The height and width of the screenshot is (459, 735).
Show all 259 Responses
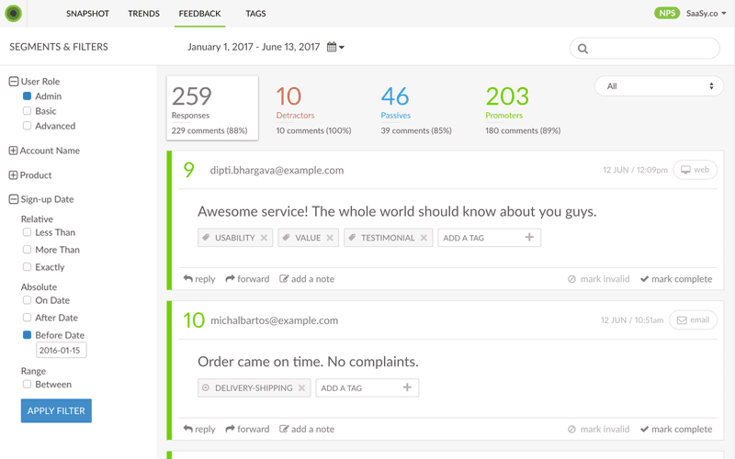click(x=212, y=108)
